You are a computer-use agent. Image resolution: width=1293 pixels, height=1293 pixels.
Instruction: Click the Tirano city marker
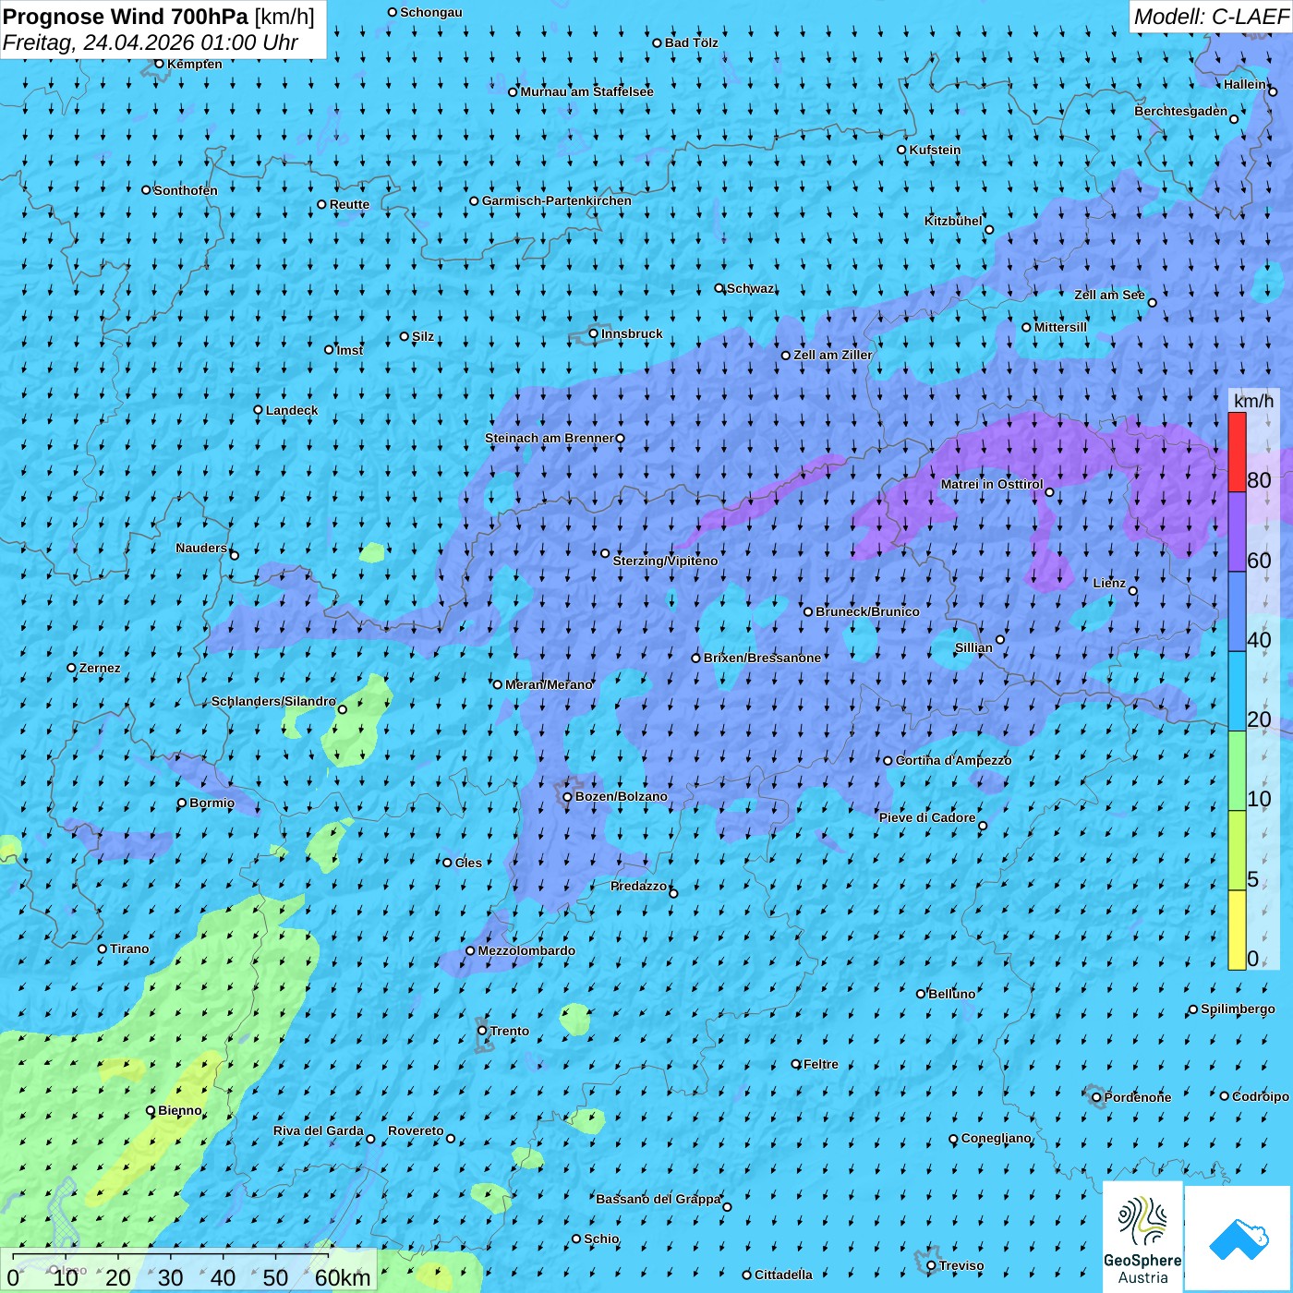[103, 949]
